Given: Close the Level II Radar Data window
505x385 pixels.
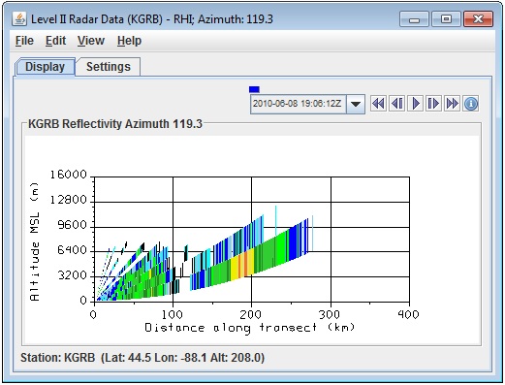Looking at the screenshot, I should (478, 19).
